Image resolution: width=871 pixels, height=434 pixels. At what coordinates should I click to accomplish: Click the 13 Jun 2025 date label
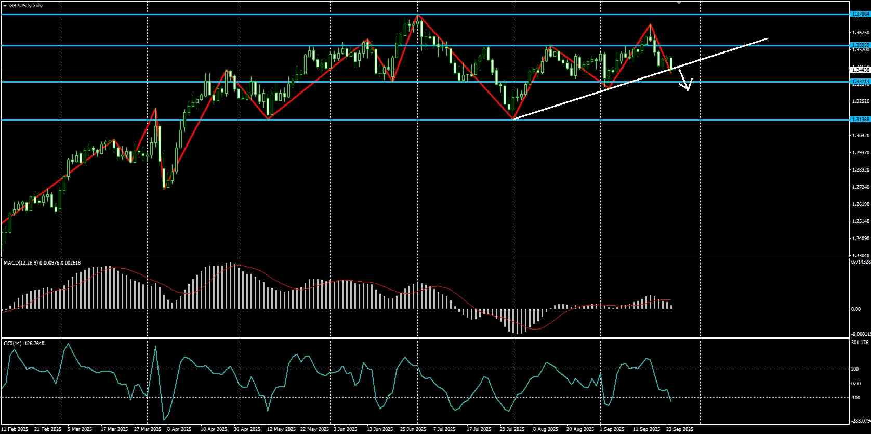(380, 429)
